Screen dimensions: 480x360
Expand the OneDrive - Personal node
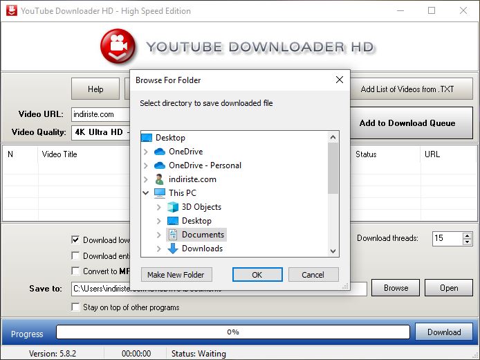(x=146, y=165)
